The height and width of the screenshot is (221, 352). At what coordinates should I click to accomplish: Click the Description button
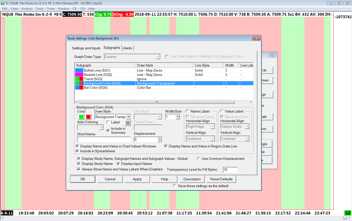[192, 179]
